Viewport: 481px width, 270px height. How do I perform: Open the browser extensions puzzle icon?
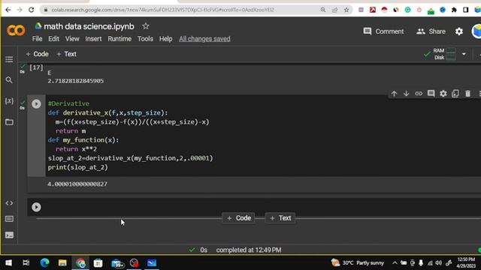pos(454,10)
